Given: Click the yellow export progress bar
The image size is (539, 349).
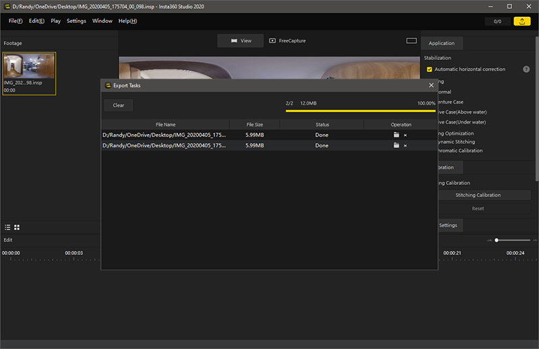Looking at the screenshot, I should click(360, 111).
